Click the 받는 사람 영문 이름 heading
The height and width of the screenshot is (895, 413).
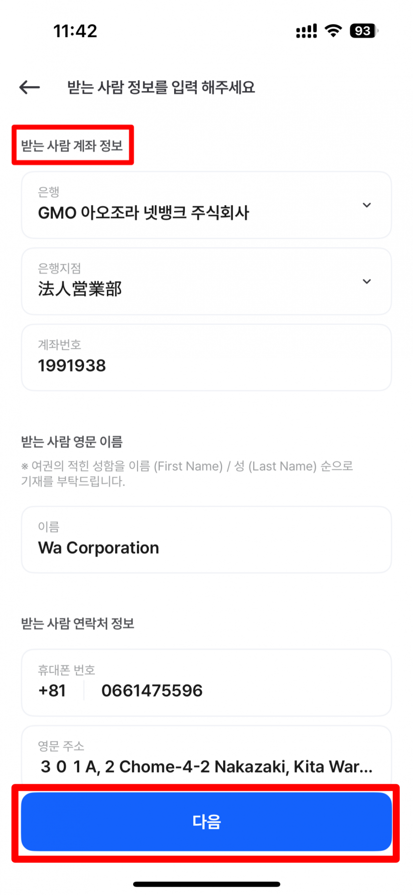[72, 442]
